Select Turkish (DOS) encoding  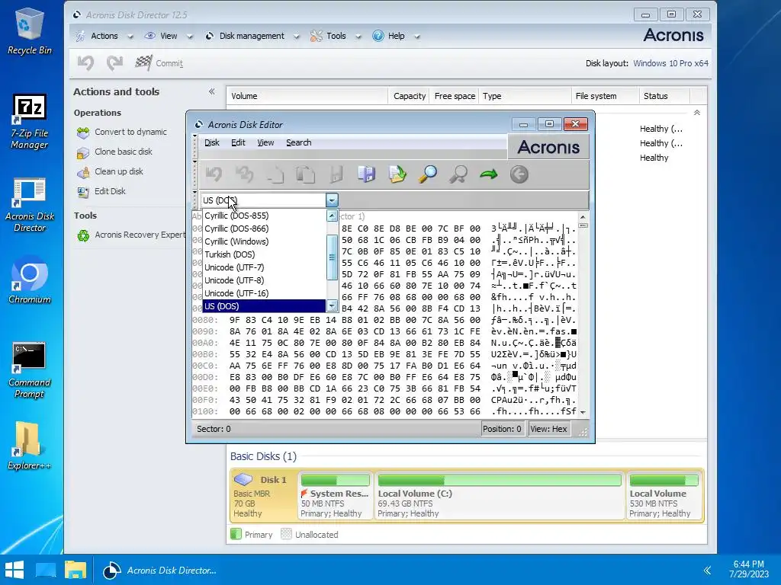[x=264, y=254]
